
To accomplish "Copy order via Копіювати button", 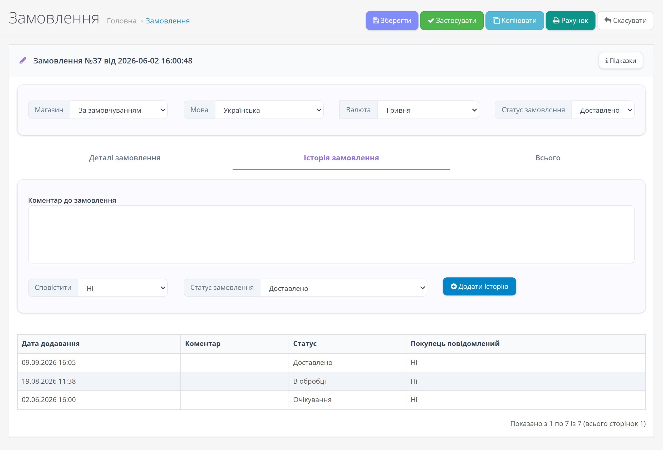I will 514,21.
